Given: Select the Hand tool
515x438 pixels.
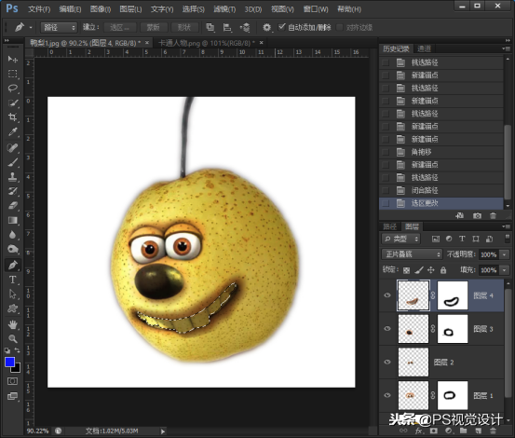Looking at the screenshot, I should [12, 324].
